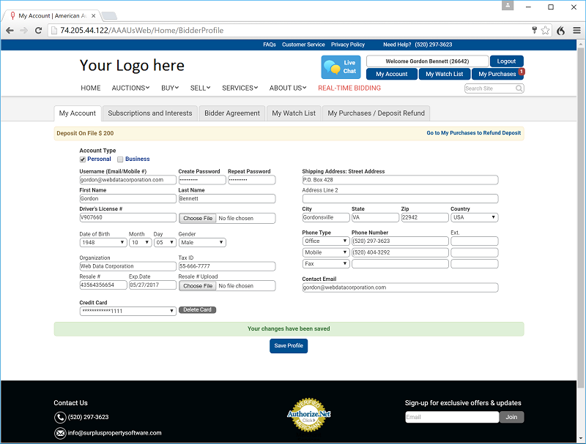
Task: Click the header My Watch List button
Action: (x=445, y=74)
